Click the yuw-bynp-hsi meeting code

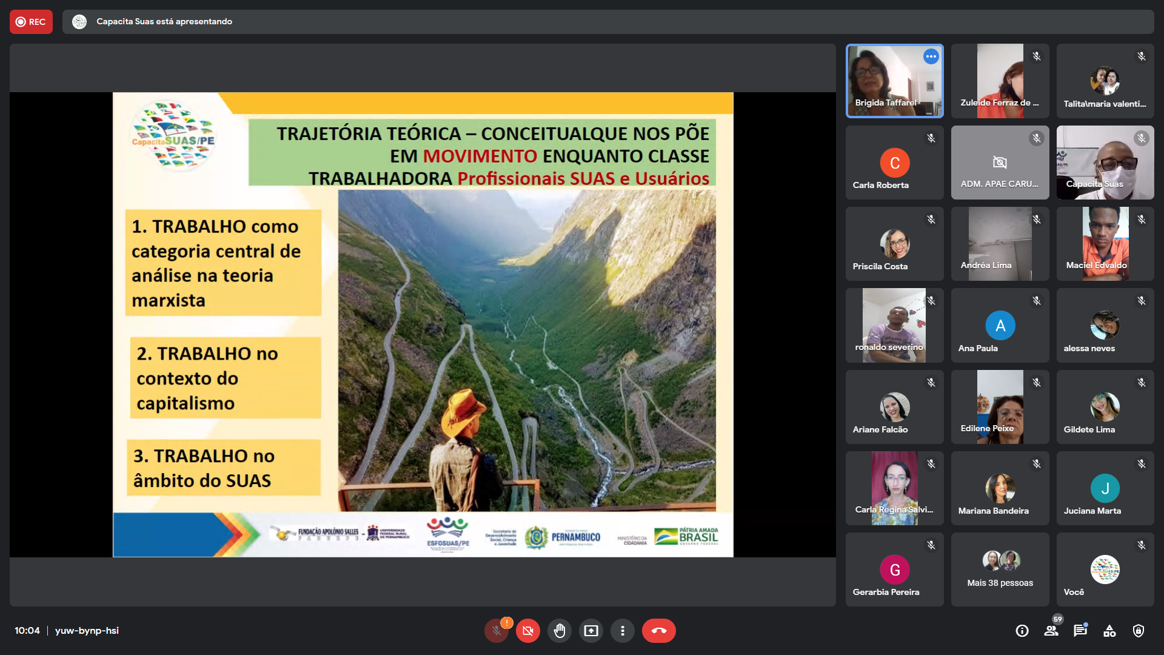coord(87,631)
